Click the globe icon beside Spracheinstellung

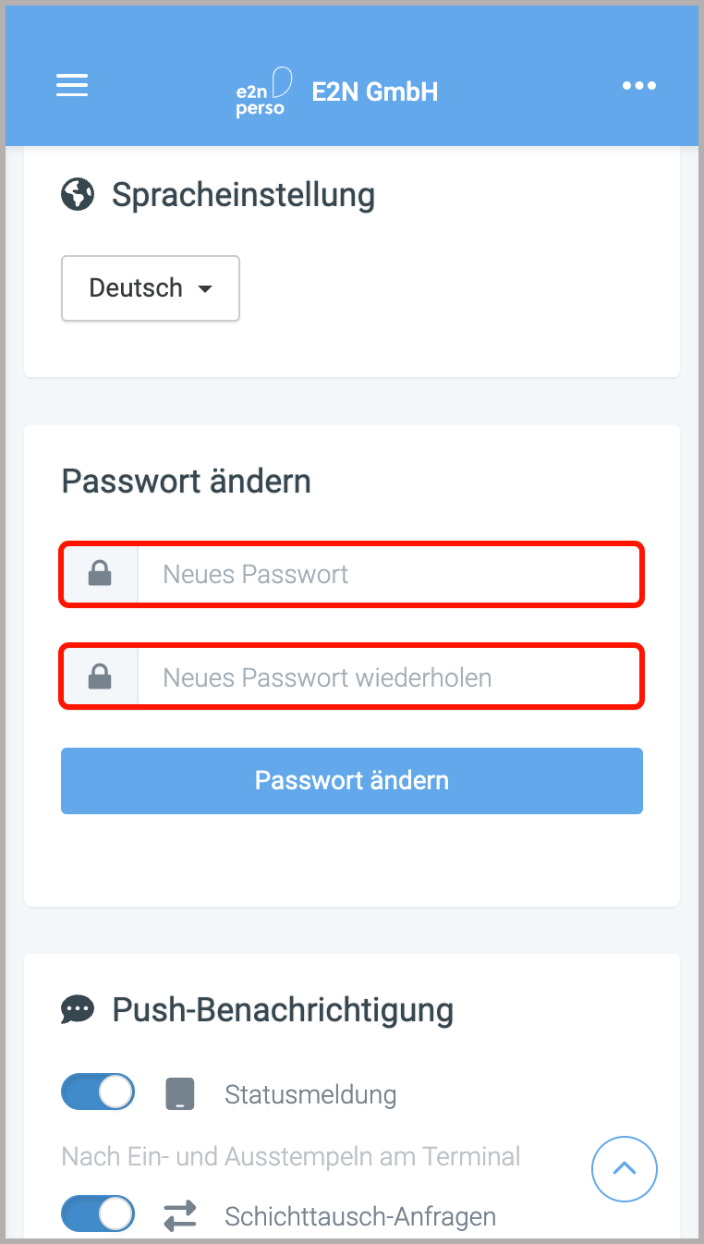point(78,194)
